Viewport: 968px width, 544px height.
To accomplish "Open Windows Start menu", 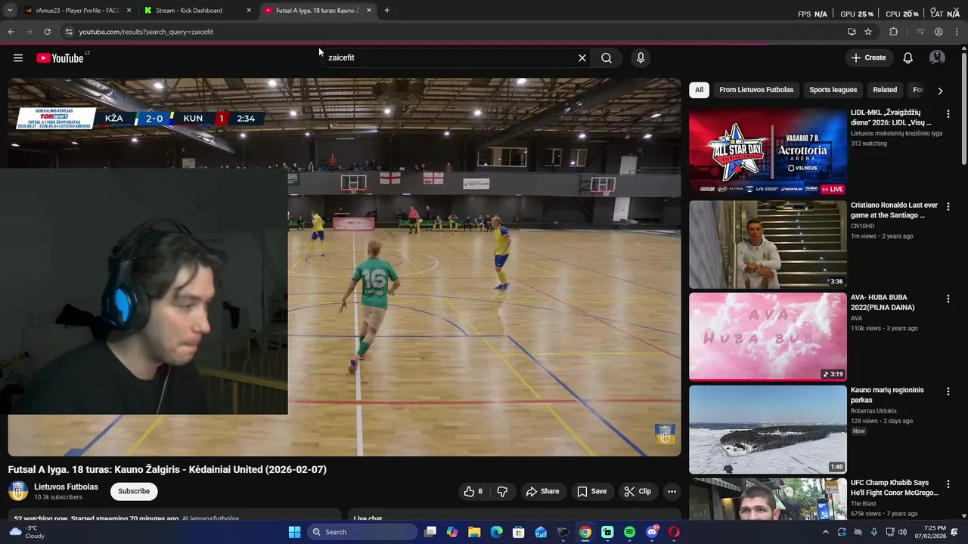I will 295,532.
